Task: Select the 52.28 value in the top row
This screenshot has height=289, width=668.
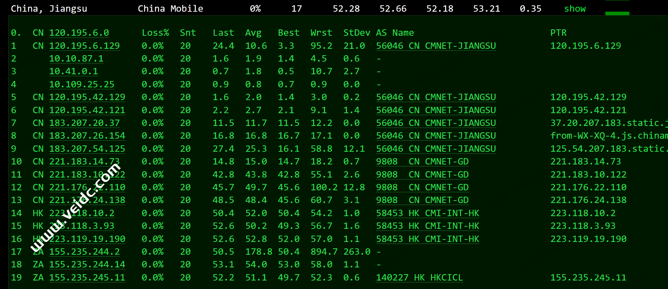Action: tap(346, 9)
